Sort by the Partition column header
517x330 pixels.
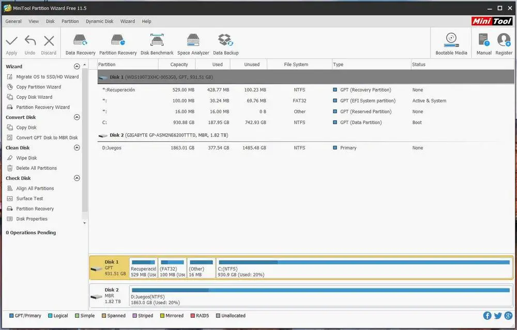coord(128,64)
